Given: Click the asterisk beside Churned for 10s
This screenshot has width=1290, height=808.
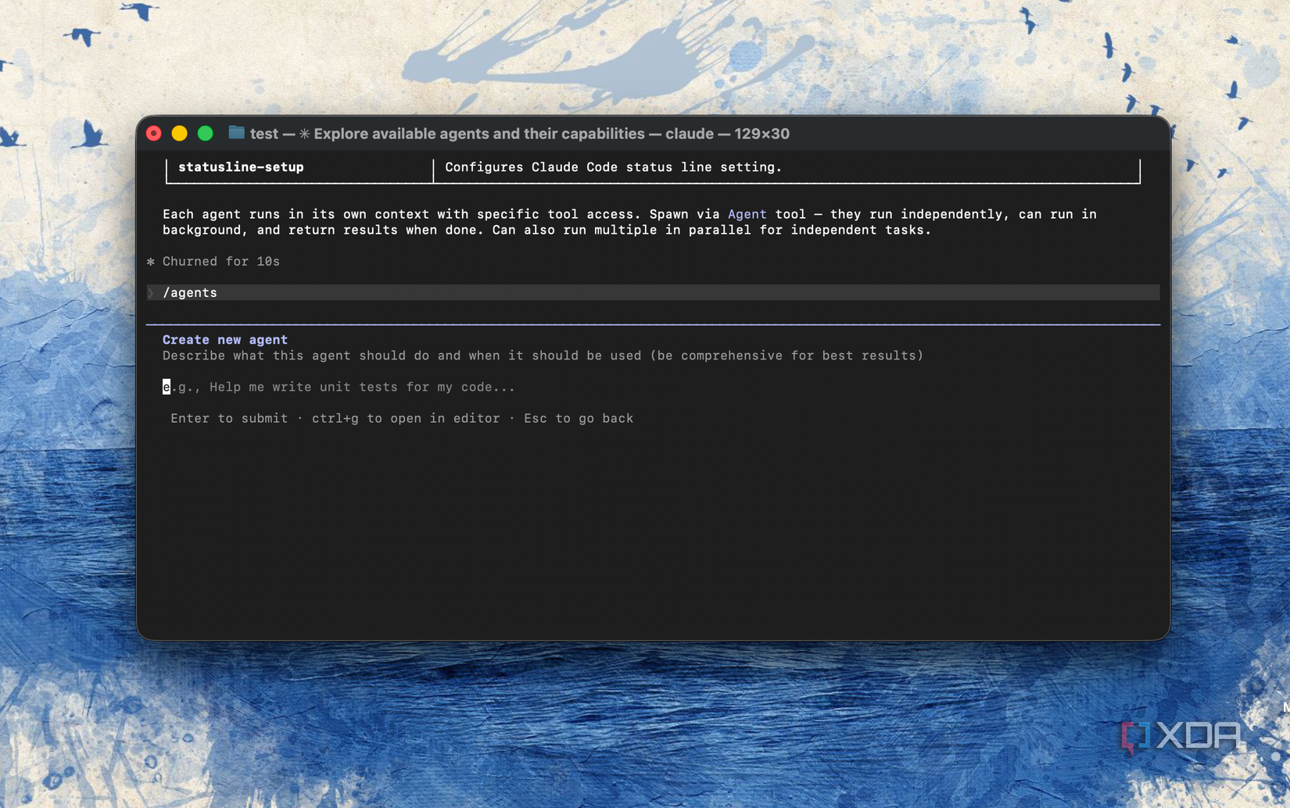Looking at the screenshot, I should coord(151,262).
